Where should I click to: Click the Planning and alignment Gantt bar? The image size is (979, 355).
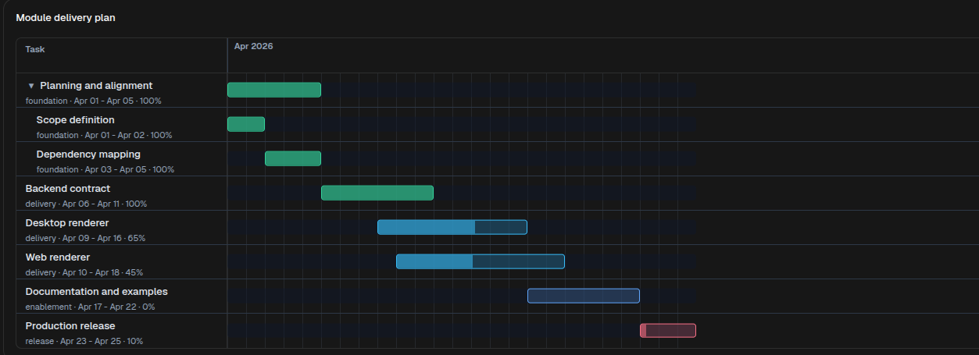pos(274,90)
